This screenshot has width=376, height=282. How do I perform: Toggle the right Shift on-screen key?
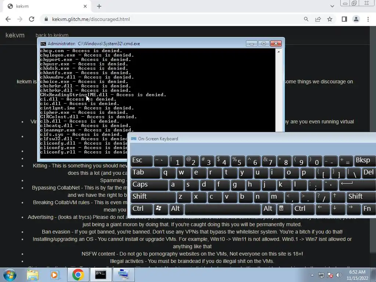point(361,197)
